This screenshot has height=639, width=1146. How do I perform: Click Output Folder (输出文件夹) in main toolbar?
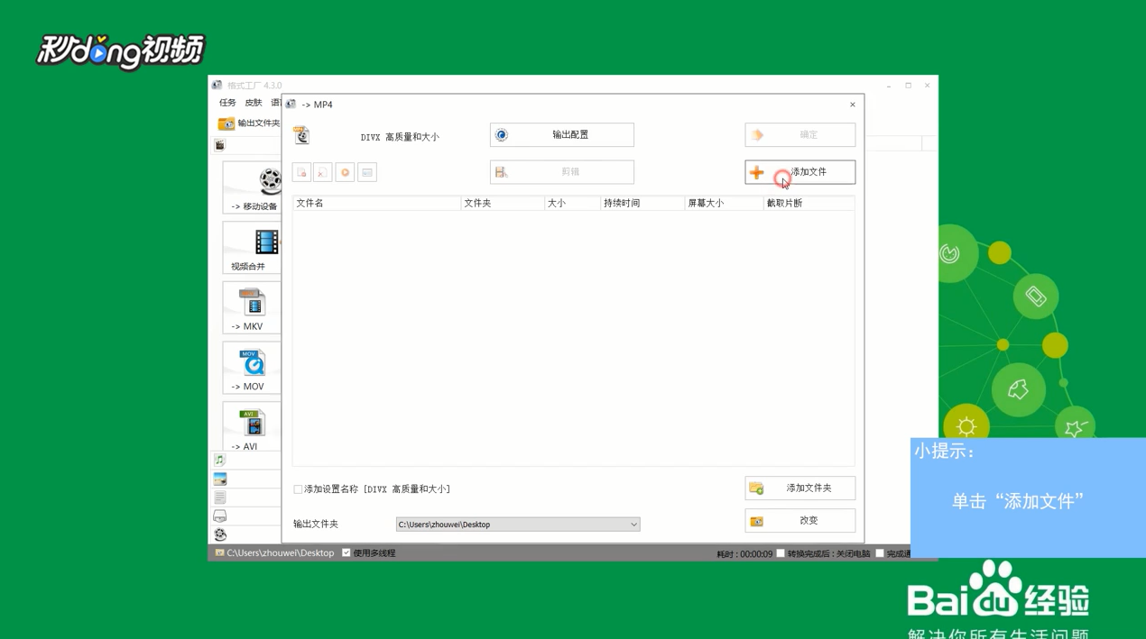pos(249,123)
